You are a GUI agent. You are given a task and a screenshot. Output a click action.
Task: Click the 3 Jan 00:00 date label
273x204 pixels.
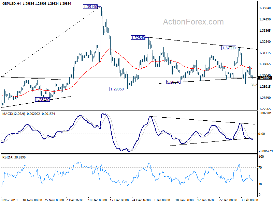(x=162, y=200)
